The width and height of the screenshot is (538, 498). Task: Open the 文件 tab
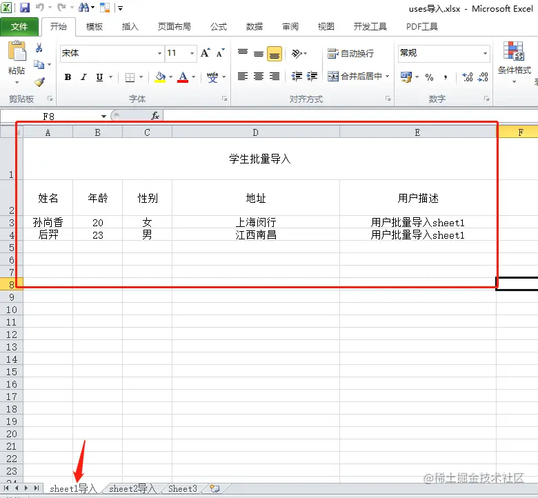(x=19, y=26)
